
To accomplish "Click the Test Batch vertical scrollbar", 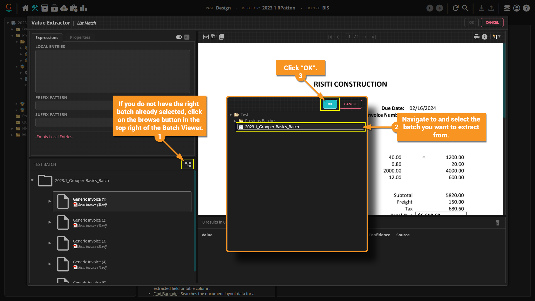I will [194, 220].
